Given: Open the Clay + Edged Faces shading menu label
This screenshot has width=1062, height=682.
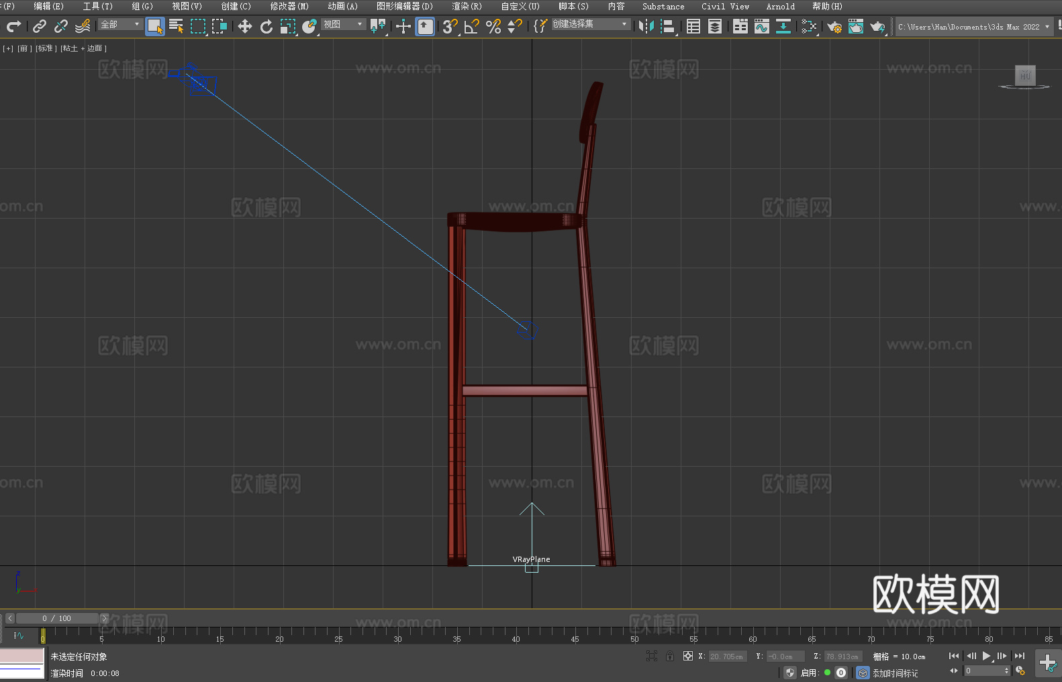Looking at the screenshot, I should point(84,48).
